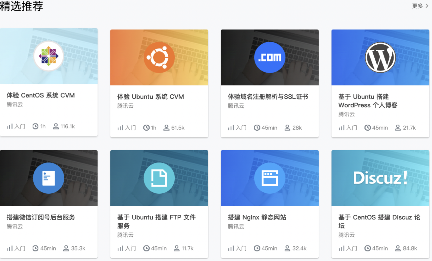Open 基于 CentOS 搭建 Discuz 论坛 title
432x261 pixels.
pos(379,221)
